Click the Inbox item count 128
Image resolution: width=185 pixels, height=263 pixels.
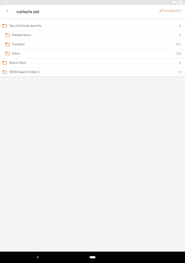pyautogui.click(x=178, y=53)
